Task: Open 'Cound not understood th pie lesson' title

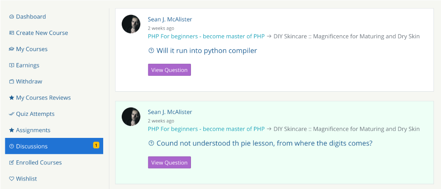Action: (x=264, y=144)
